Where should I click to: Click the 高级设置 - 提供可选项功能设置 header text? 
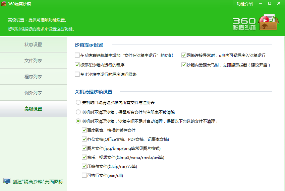[38, 20]
